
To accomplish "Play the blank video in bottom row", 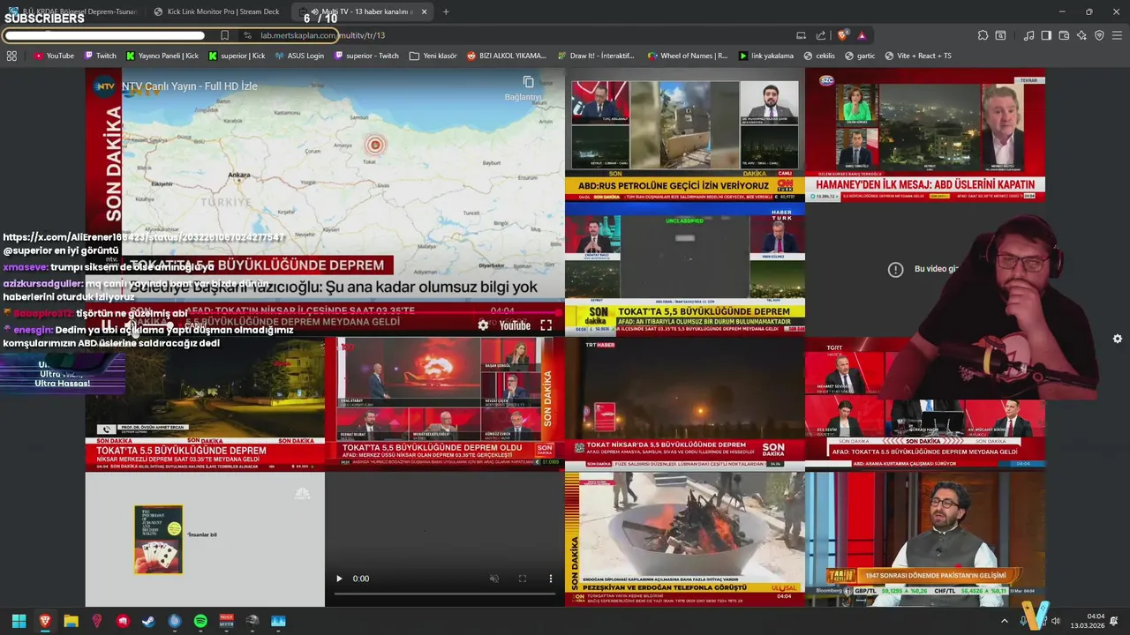I will (x=338, y=579).
